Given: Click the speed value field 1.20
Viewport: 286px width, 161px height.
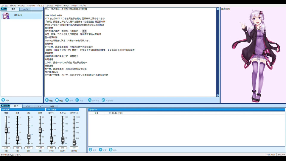Looking at the screenshot, I should pyautogui.click(x=18, y=148).
